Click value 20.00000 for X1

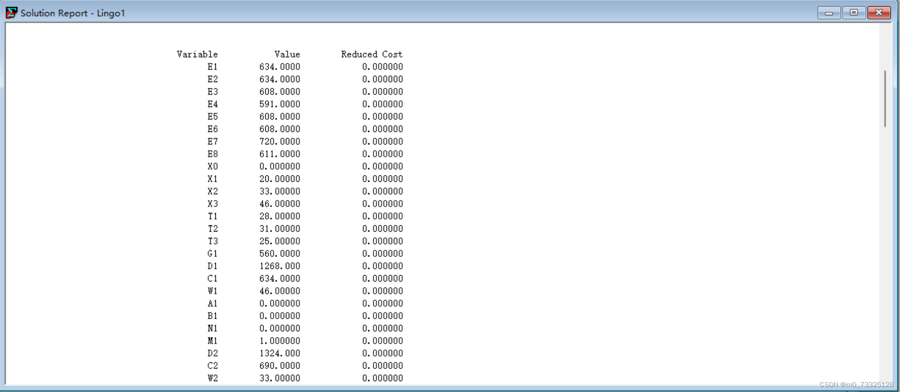click(280, 179)
